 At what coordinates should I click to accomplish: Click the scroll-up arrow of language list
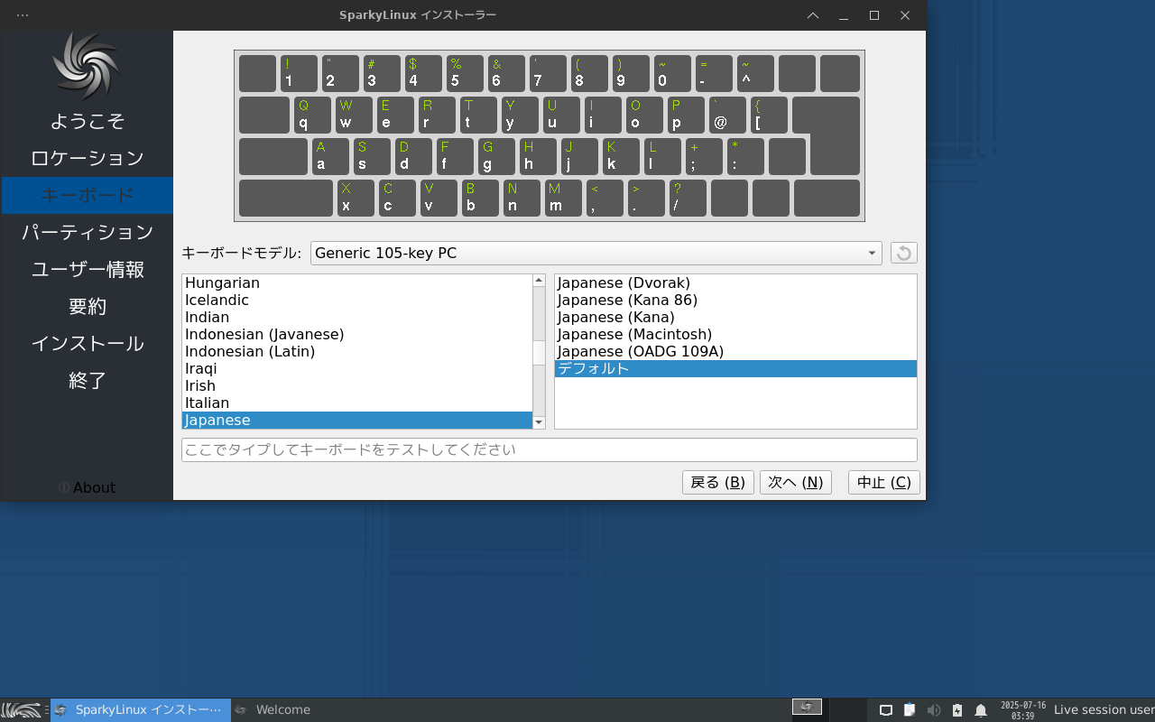click(540, 281)
